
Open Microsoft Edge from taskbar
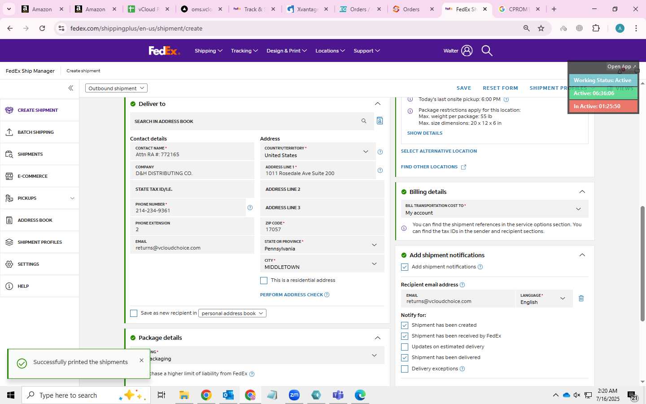[x=360, y=395]
